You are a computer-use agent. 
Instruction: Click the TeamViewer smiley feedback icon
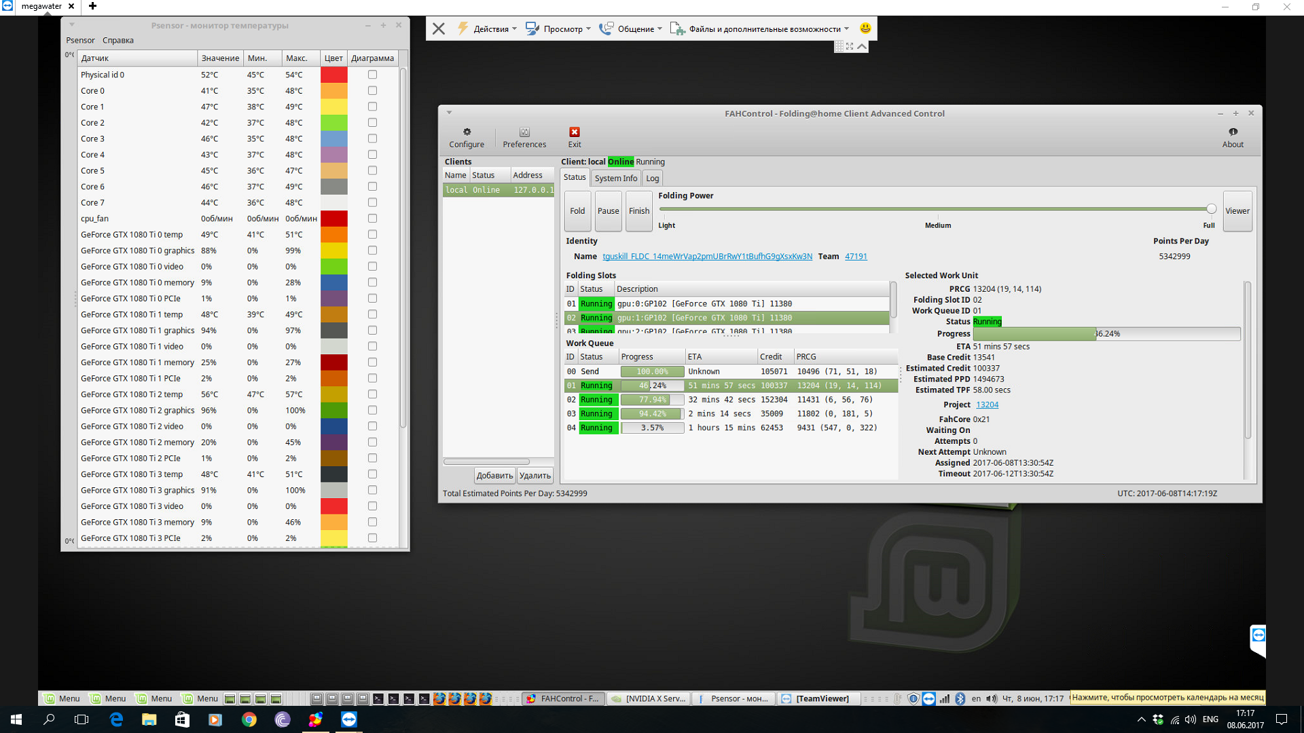(865, 29)
